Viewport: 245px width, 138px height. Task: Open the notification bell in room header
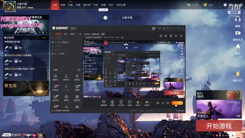pyautogui.click(x=176, y=36)
